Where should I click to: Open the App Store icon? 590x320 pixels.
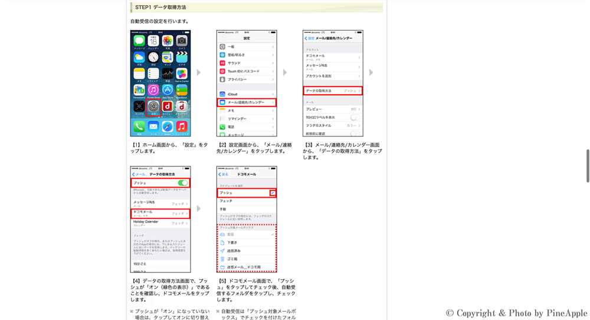point(168,90)
